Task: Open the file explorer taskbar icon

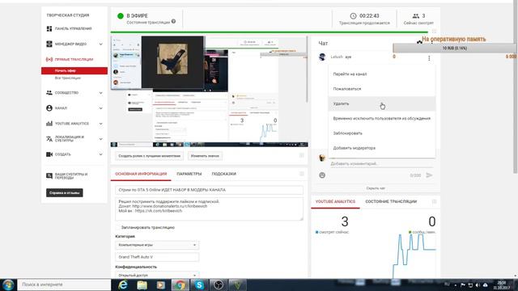Action: point(142,285)
